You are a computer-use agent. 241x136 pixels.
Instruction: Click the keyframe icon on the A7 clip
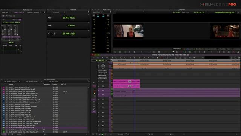[x=130, y=82]
